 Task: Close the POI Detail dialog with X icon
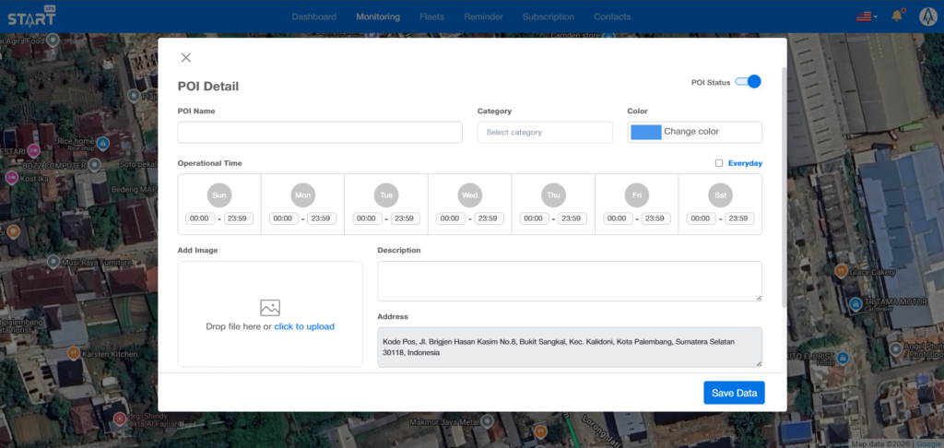pyautogui.click(x=186, y=57)
